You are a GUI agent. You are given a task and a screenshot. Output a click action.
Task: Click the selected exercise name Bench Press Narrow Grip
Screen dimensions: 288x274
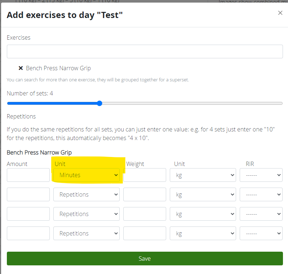pyautogui.click(x=58, y=68)
